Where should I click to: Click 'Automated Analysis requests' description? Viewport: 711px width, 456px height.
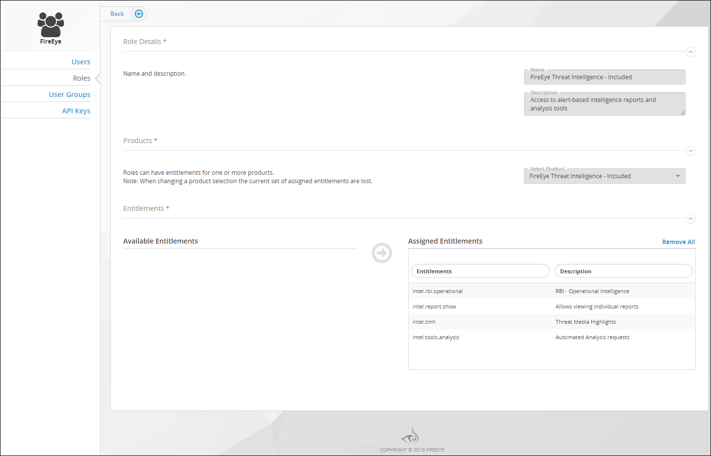coord(592,337)
